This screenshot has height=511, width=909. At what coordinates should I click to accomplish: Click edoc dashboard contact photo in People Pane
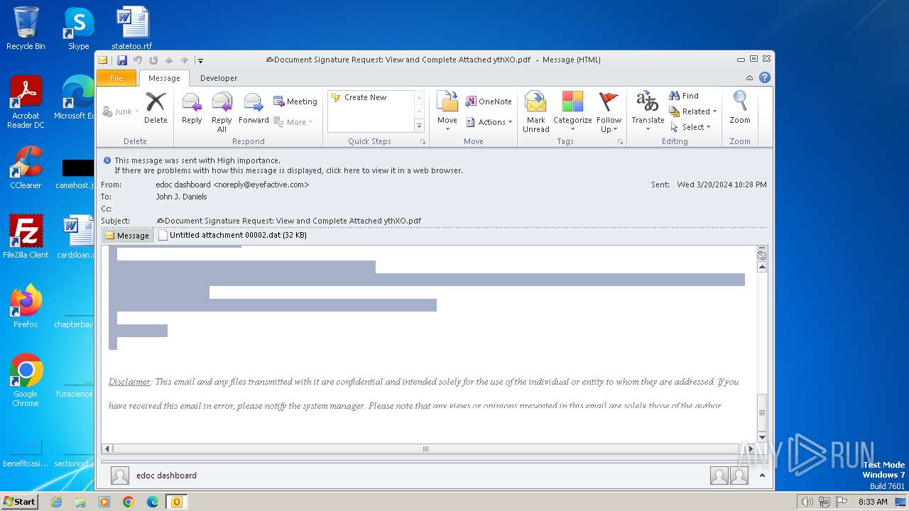click(120, 476)
